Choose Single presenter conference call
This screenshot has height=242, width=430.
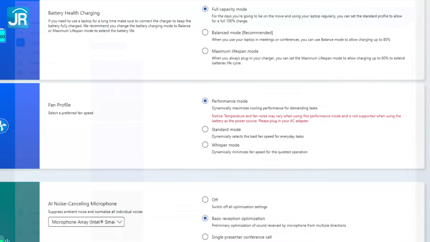(205, 237)
